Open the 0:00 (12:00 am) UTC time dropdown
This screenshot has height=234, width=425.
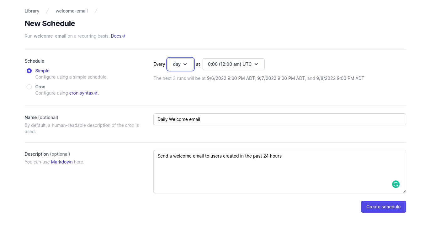coord(234,64)
